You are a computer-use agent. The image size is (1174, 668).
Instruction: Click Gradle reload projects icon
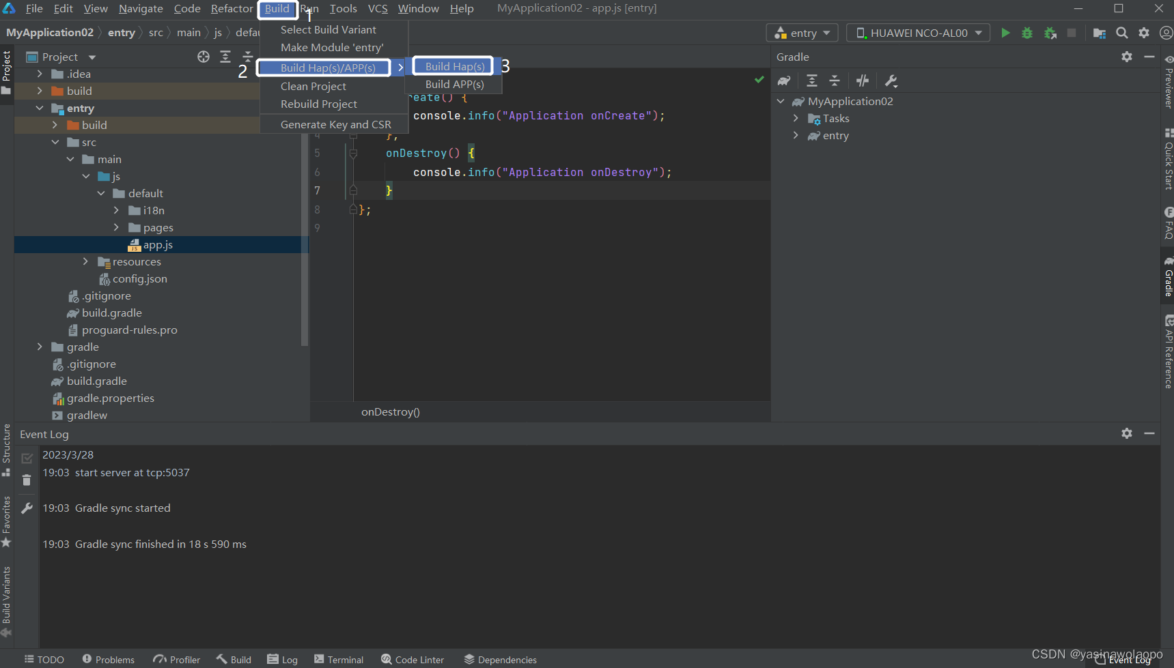[784, 81]
